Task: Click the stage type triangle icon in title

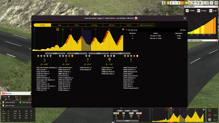Action: click(136, 18)
